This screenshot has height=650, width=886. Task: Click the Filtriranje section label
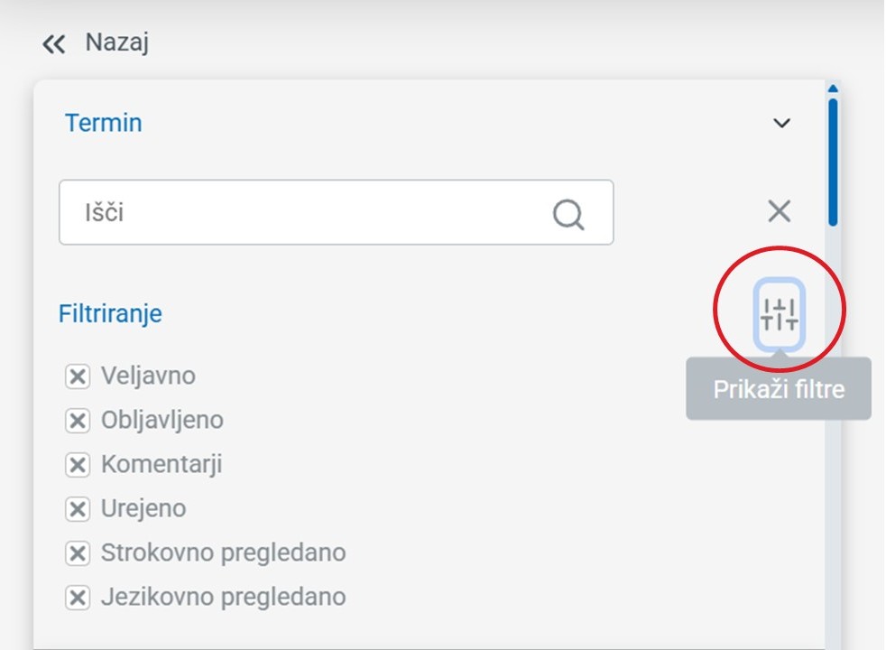[109, 313]
